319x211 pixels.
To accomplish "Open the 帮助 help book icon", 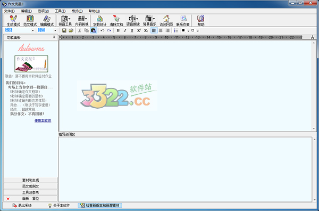I will click(x=201, y=21).
